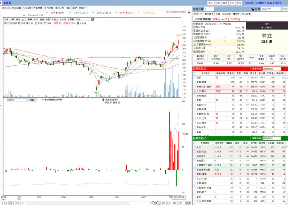The height and width of the screenshot is (205, 288).
Task: Click the 1年 range button
Action: tap(174, 203)
